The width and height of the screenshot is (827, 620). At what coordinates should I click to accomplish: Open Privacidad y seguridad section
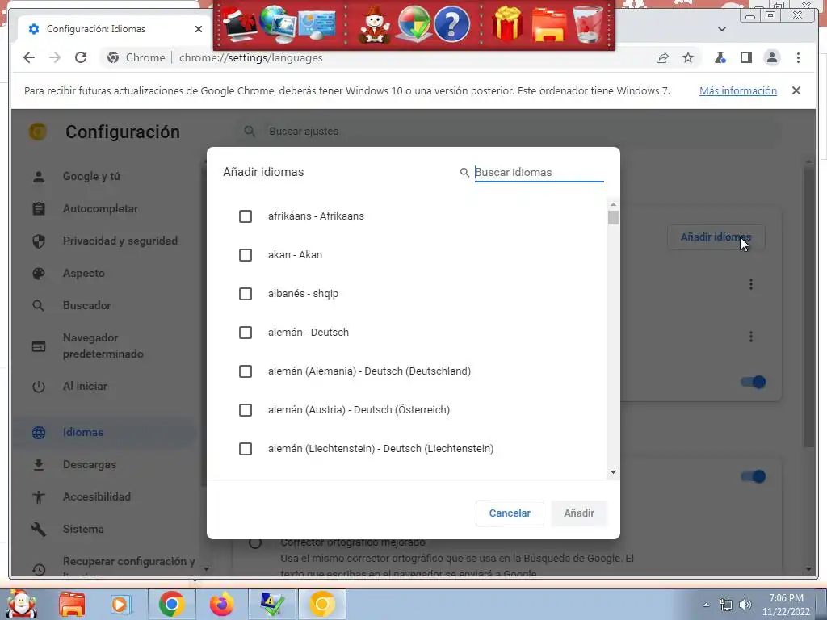click(x=120, y=241)
